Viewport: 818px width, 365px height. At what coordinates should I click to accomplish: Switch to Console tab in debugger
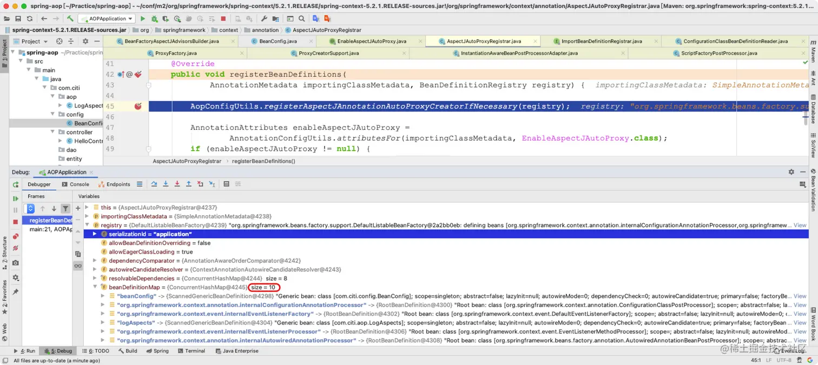click(75, 184)
